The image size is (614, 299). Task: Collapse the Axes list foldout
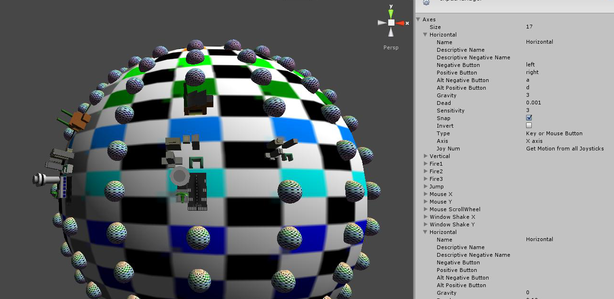[418, 19]
